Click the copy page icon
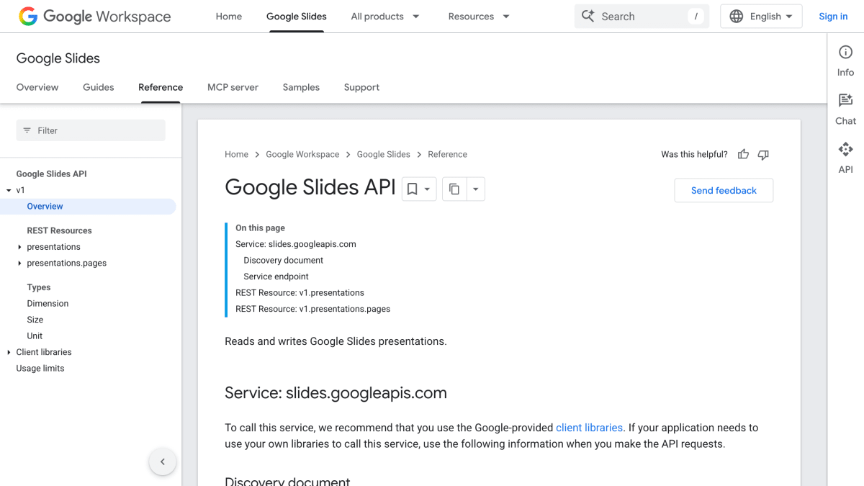Image resolution: width=864 pixels, height=486 pixels. tap(454, 189)
